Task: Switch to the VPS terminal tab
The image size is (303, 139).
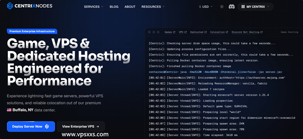Action: click(183, 32)
